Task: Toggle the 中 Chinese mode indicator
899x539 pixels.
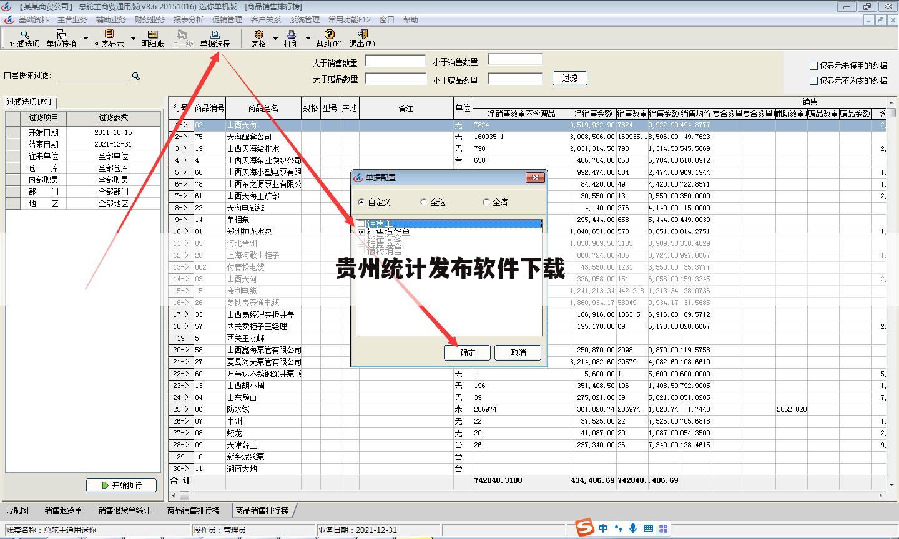Action: pos(603,528)
